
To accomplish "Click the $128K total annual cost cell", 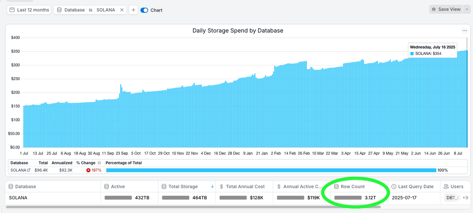I will click(x=244, y=198).
